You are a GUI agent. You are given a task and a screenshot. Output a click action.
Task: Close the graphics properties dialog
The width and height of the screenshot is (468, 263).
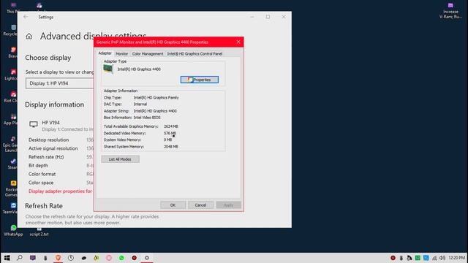pyautogui.click(x=238, y=42)
